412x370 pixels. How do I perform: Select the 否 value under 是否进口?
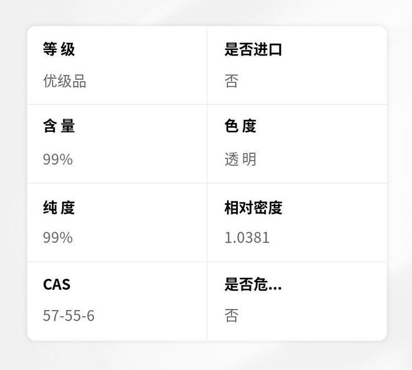(231, 81)
